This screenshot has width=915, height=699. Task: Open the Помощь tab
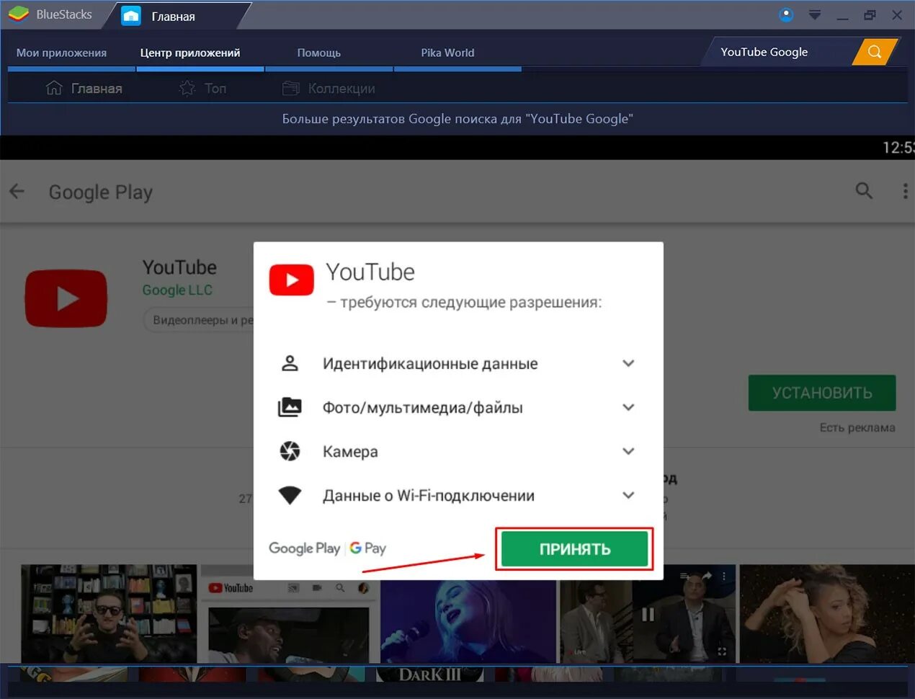point(319,53)
